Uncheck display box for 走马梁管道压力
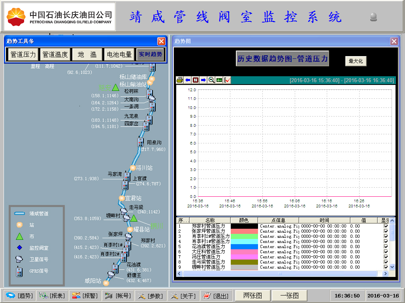Image resolution: width=405 pixels, height=303 pixels. click(x=386, y=262)
